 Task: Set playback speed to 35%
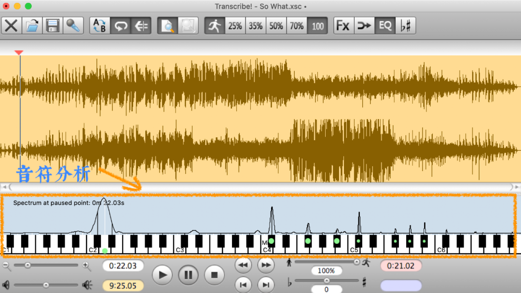[x=256, y=26]
